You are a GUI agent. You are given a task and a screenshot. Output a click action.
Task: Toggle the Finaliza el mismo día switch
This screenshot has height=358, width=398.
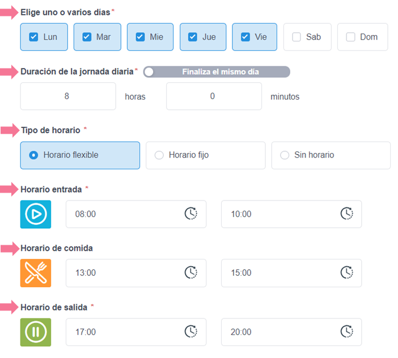[150, 72]
